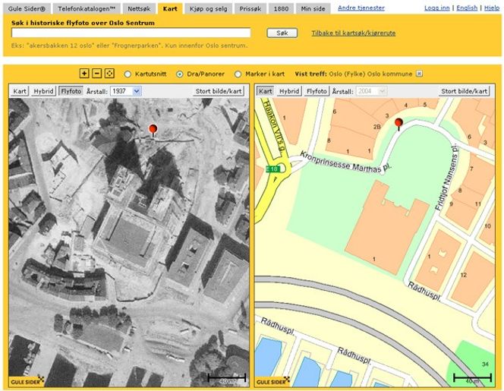Open the Gule Sider tab
504x391 pixels.
click(27, 9)
